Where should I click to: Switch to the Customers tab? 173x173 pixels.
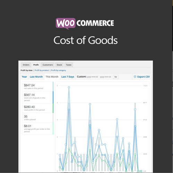47,65
